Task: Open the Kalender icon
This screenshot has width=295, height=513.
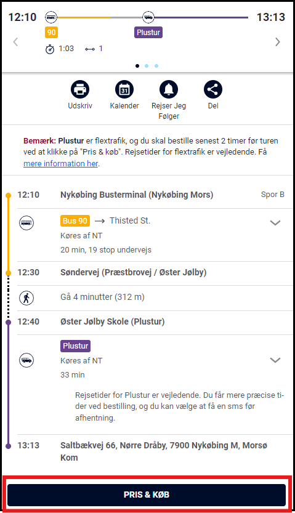Action: [124, 89]
